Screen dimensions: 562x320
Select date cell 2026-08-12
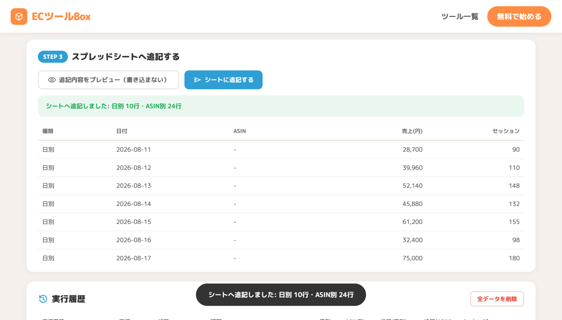tap(133, 167)
